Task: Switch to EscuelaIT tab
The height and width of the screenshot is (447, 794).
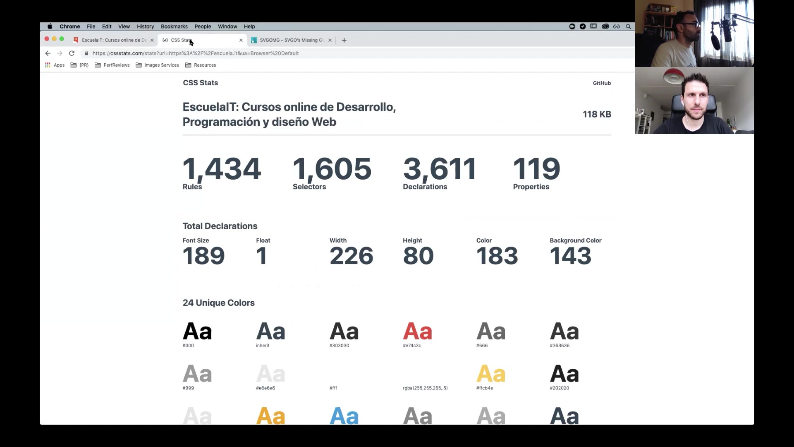Action: click(114, 40)
